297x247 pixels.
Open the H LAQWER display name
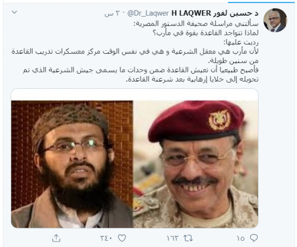click(x=191, y=13)
